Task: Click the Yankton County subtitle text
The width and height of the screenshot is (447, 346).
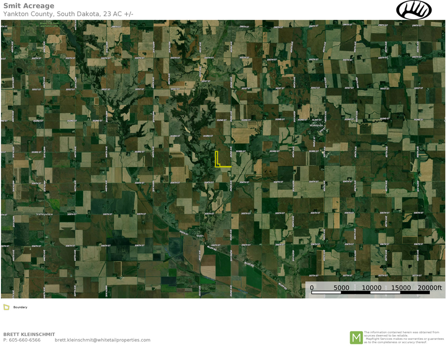Action: point(68,14)
